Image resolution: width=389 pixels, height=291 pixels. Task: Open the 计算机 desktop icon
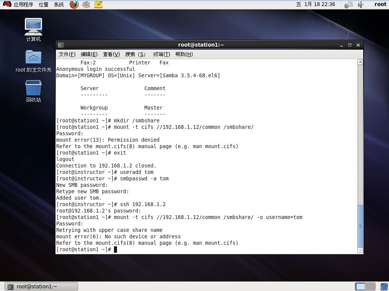(x=33, y=30)
